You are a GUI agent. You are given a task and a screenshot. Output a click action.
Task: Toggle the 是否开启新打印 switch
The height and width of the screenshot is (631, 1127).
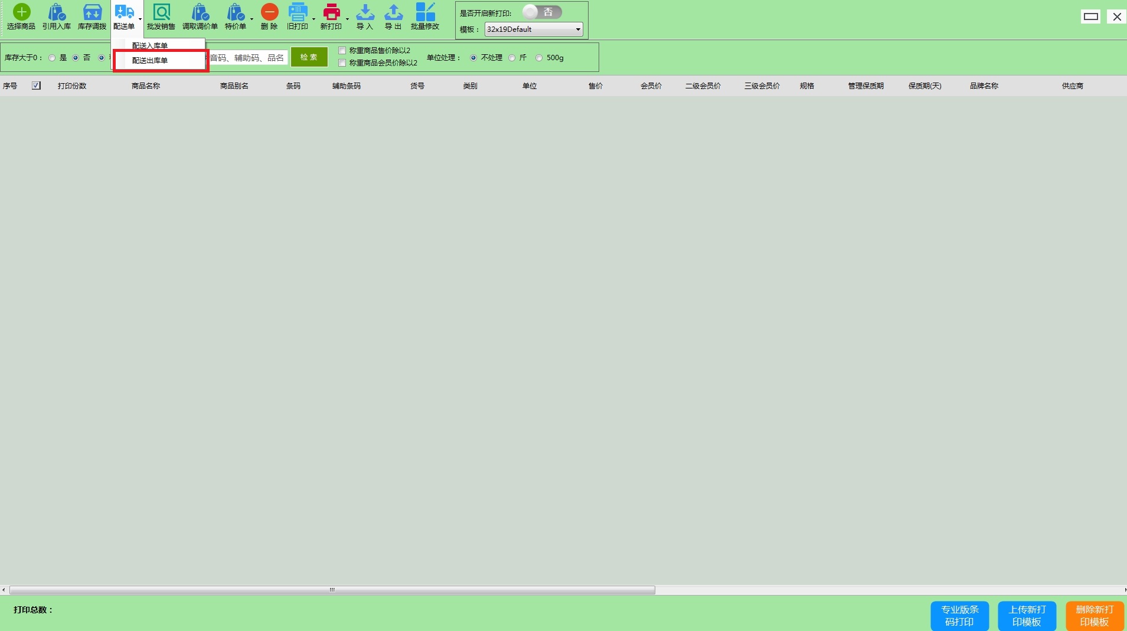(542, 12)
